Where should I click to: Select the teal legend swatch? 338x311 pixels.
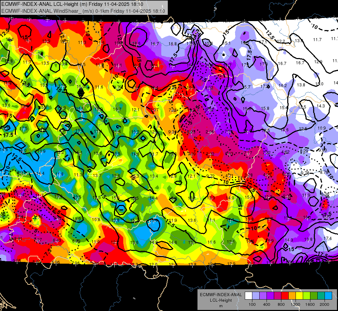tap(321, 296)
